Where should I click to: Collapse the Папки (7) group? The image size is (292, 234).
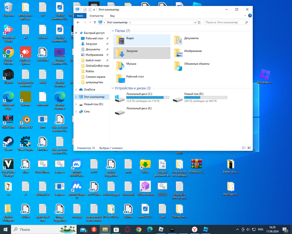click(x=113, y=31)
